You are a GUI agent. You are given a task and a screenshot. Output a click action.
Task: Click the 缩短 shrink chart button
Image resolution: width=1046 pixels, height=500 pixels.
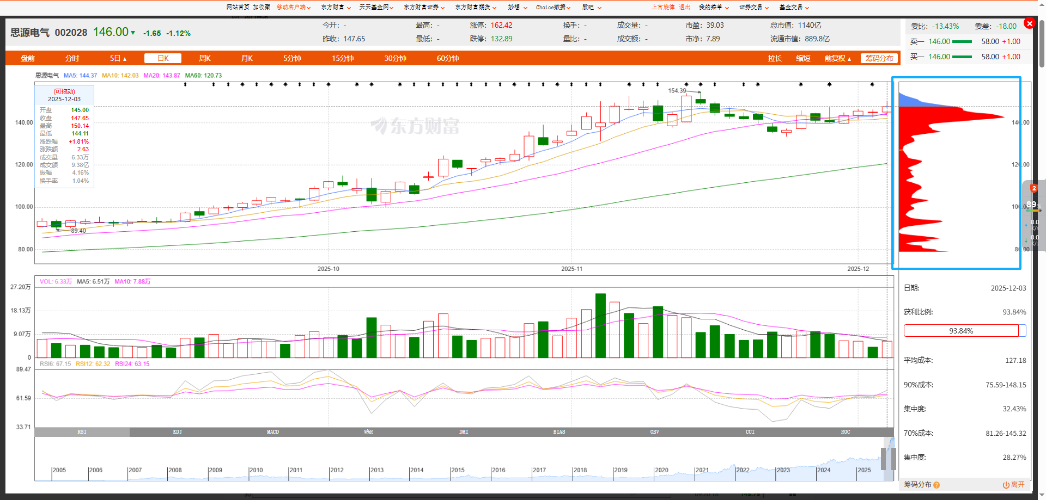803,58
